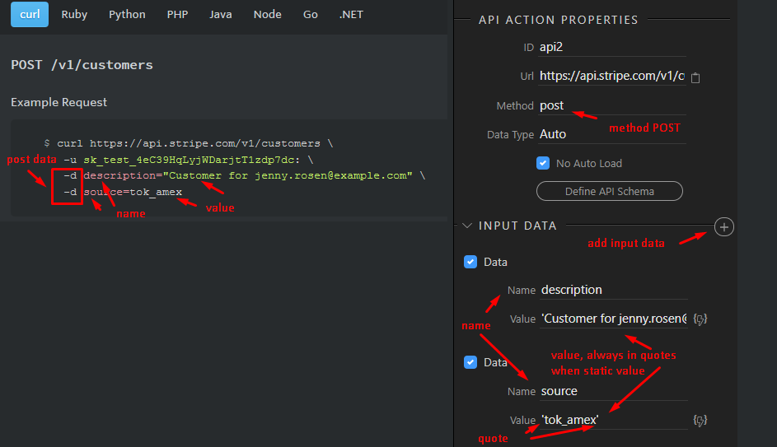Open the Data Type Auto dropdown
The image size is (777, 447).
click(612, 134)
